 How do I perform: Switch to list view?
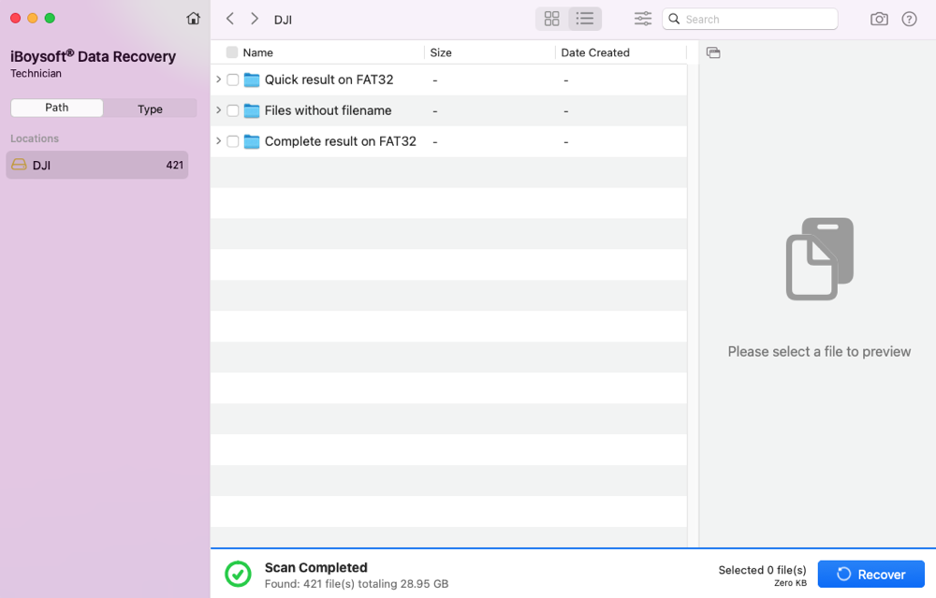coord(585,19)
